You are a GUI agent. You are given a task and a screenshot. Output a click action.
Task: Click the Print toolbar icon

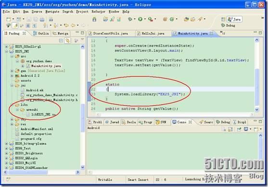42,19
